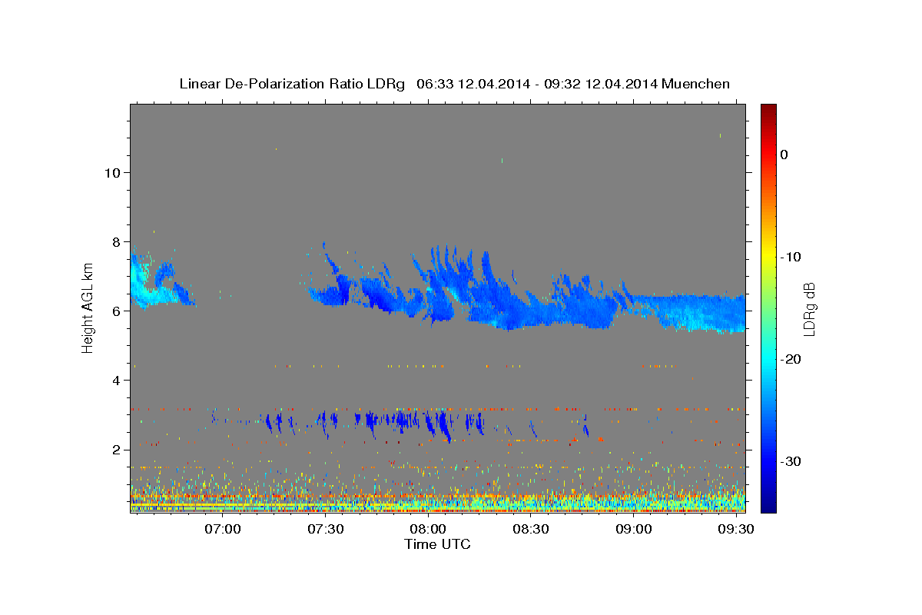Click the colorbar label -30
The width and height of the screenshot is (922, 615).
791,461
